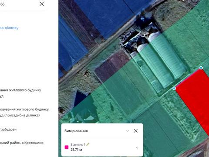Open the 'на ділянку' link
The image size is (209, 157).
[9, 28]
